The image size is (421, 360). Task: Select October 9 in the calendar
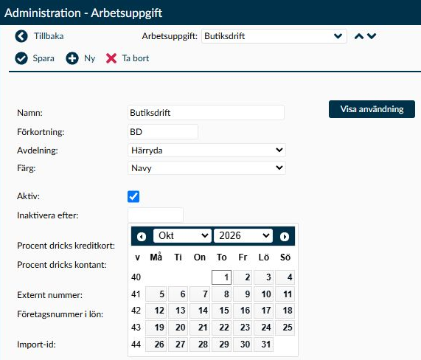point(243,294)
